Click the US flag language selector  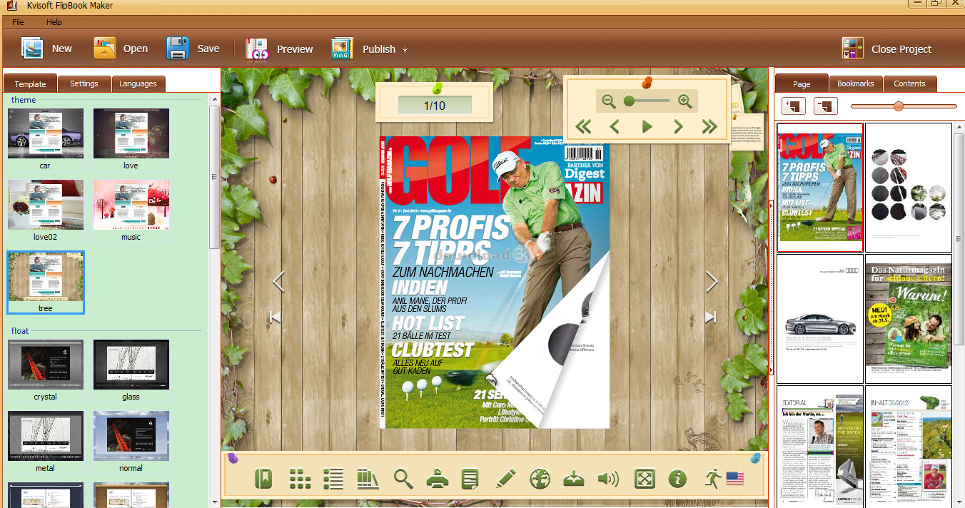point(734,478)
